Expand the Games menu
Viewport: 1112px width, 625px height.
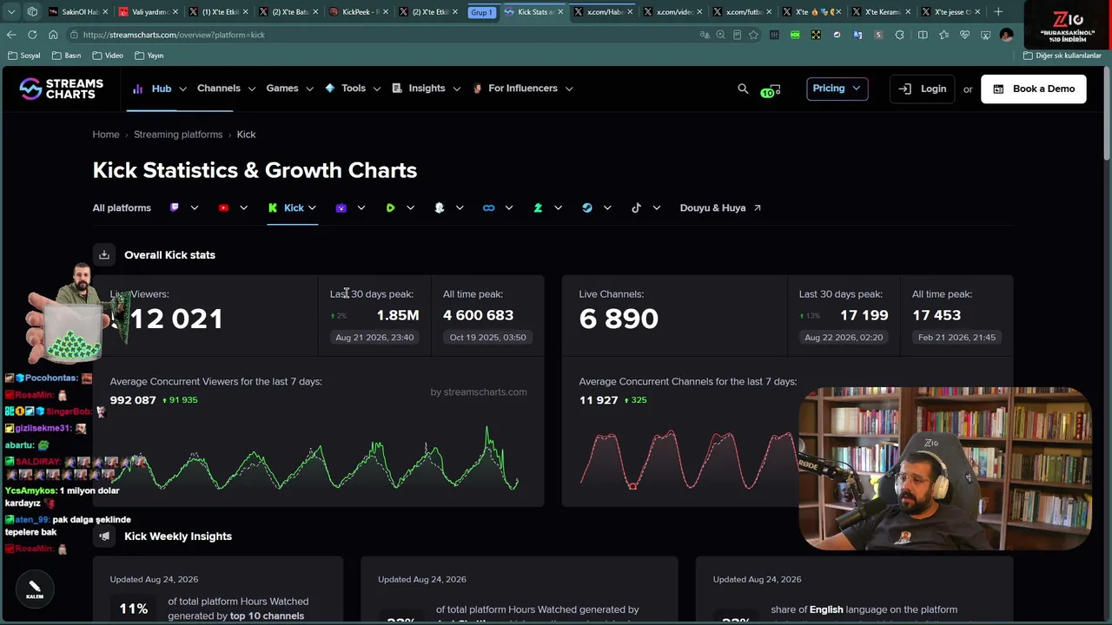coord(289,89)
